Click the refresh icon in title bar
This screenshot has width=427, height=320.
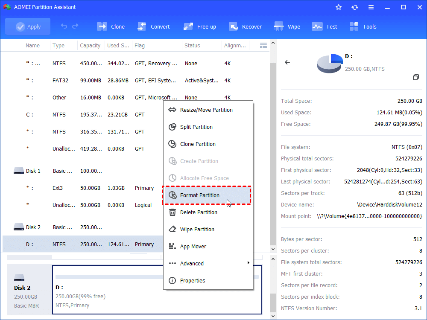[355, 7]
